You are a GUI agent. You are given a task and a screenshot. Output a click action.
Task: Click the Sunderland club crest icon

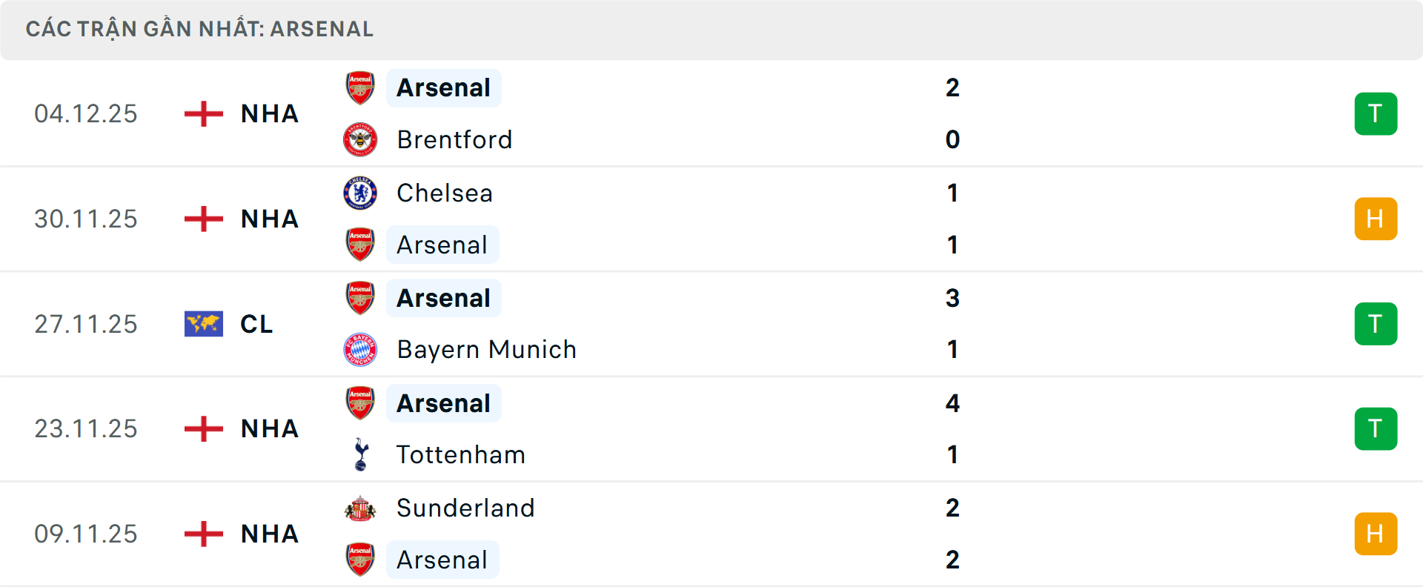click(x=360, y=508)
